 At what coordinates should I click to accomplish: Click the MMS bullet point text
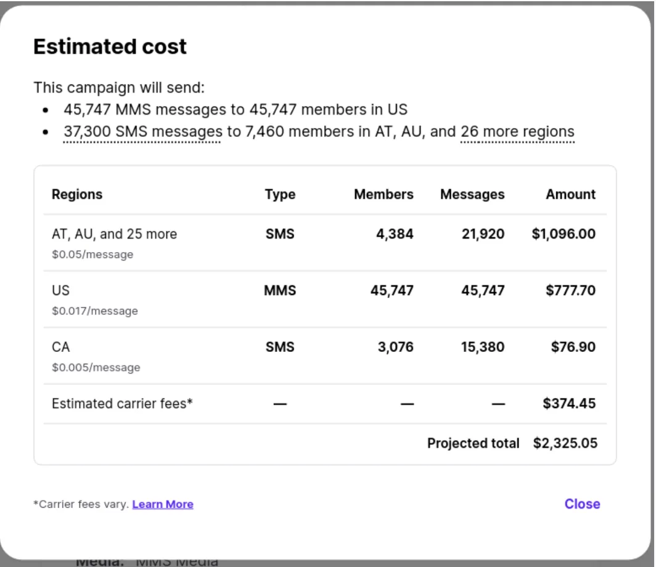pos(236,110)
